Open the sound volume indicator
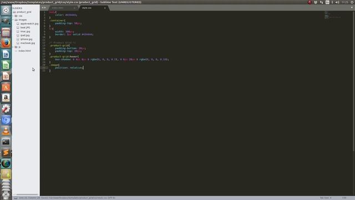Image resolution: width=355 pixels, height=200 pixels. (x=337, y=2)
